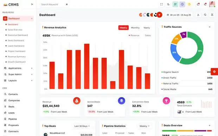Click the Proposals sidebar icon
218x136 pixels.
5,125
